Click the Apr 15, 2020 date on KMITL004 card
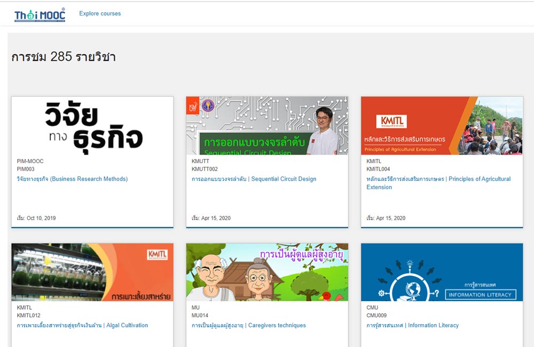 [x=391, y=218]
